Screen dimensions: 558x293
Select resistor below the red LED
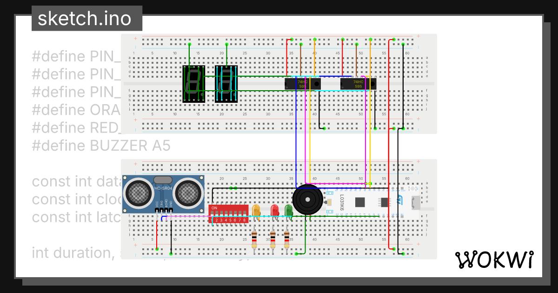[x=272, y=240]
